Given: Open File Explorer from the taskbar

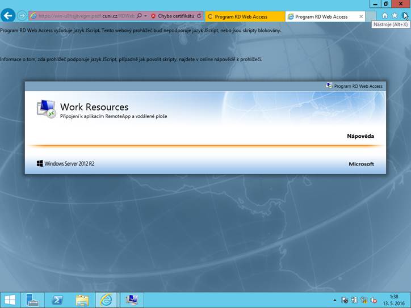Looking at the screenshot, I should tap(82, 300).
